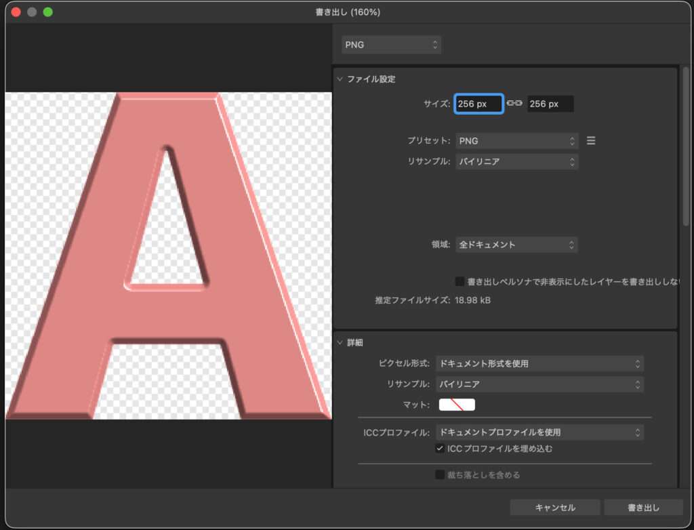694x530 pixels.
Task: Open the PNG format dropdown at top
Action: pos(391,44)
